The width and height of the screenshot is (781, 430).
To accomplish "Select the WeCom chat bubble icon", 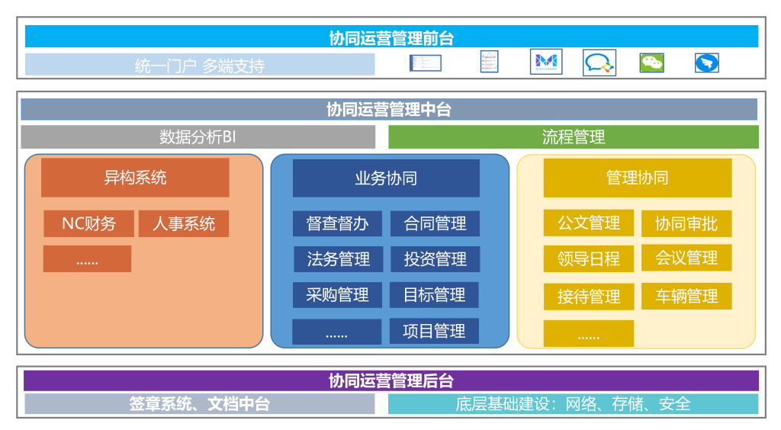I will [599, 63].
